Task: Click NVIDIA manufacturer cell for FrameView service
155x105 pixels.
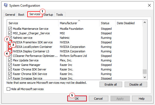Action: pyautogui.click(x=65, y=42)
